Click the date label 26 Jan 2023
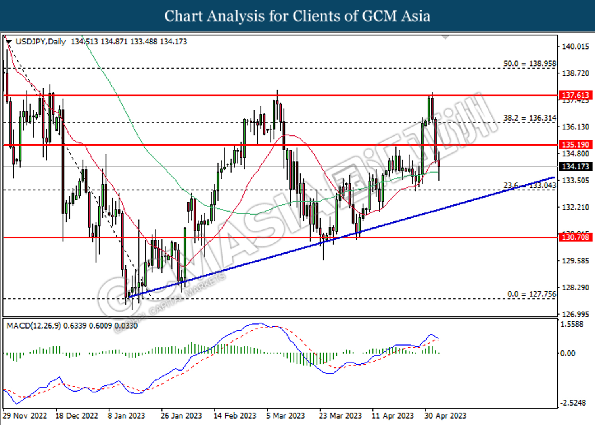The width and height of the screenshot is (595, 425). coord(181,416)
